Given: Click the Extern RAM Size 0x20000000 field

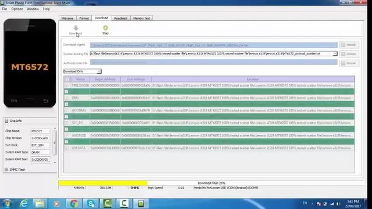Looking at the screenshot, I should (x=40, y=160).
